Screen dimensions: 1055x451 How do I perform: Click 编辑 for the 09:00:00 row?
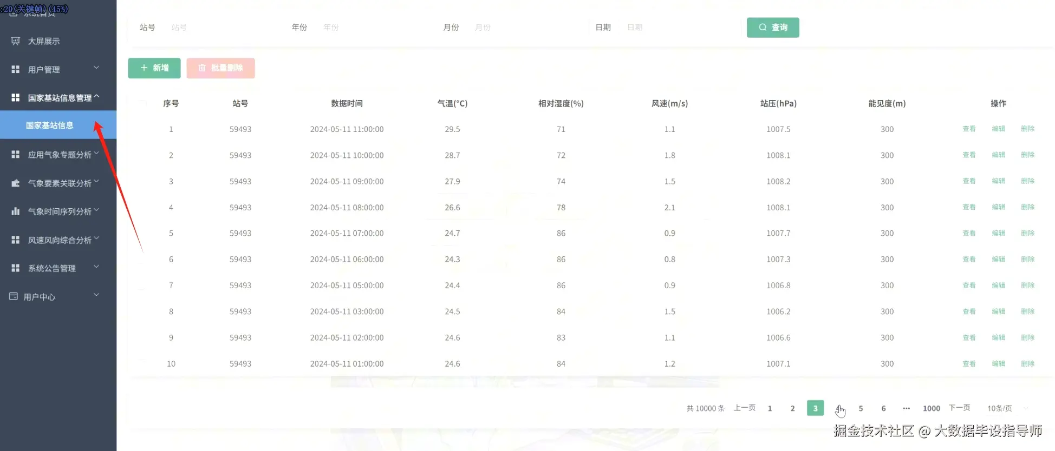tap(998, 181)
